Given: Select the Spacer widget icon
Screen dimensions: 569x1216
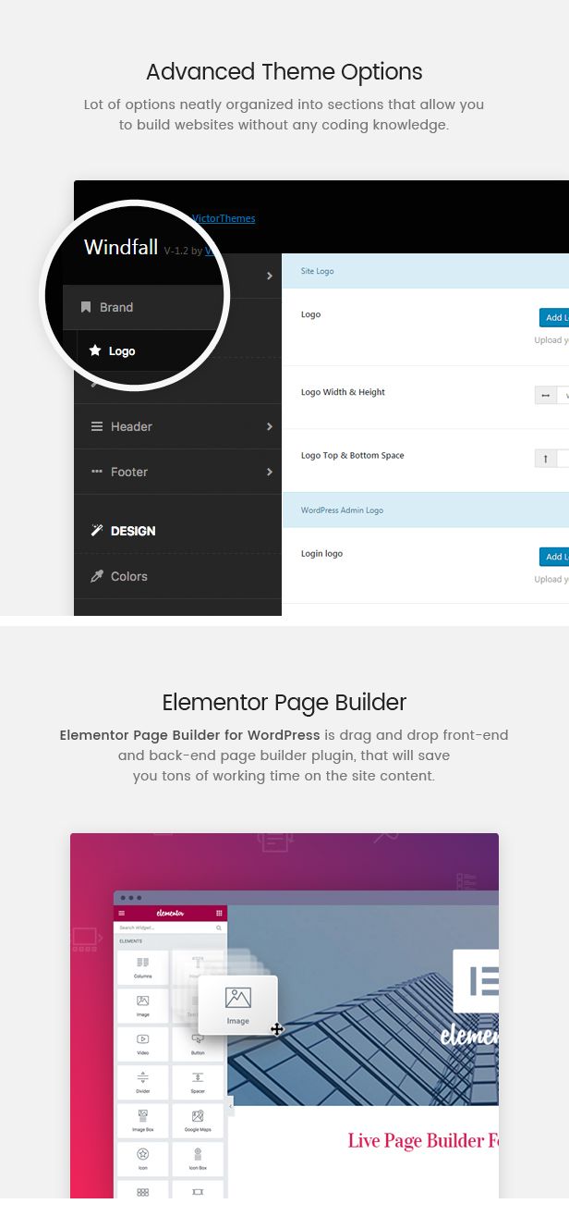Looking at the screenshot, I should click(198, 1078).
